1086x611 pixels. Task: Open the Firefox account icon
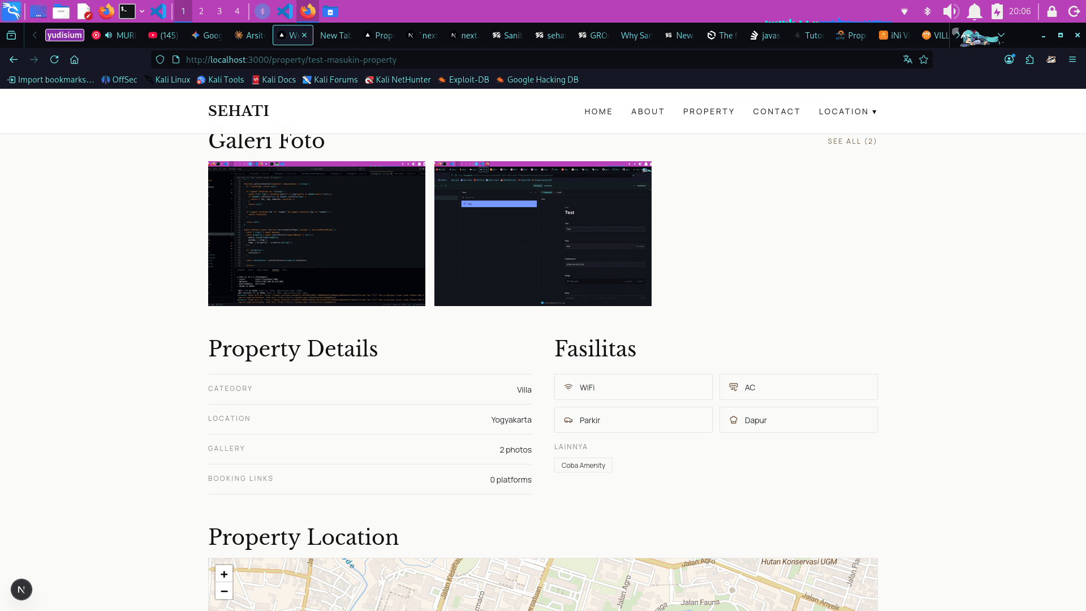coord(1009,59)
